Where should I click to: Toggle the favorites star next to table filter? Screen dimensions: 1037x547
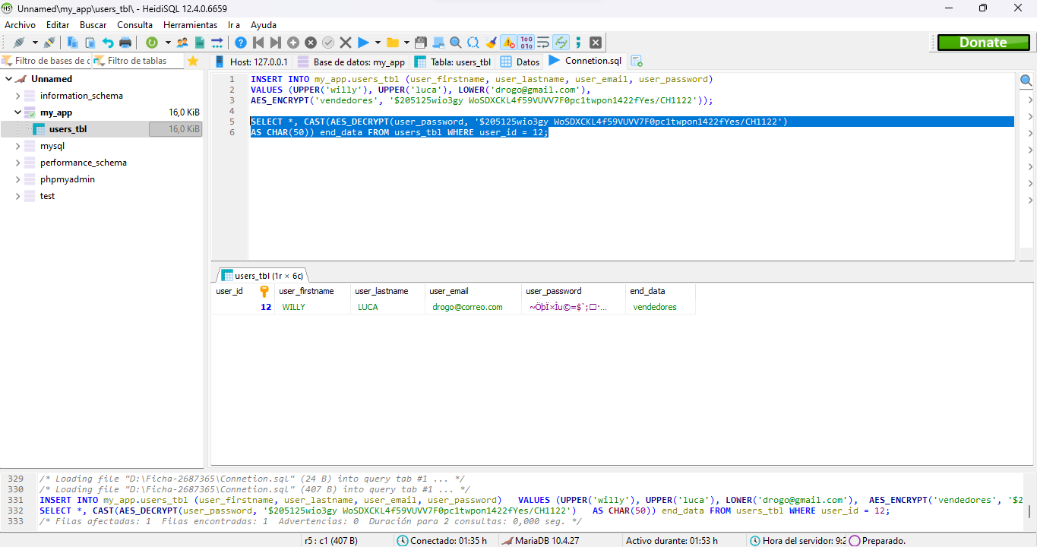point(194,60)
